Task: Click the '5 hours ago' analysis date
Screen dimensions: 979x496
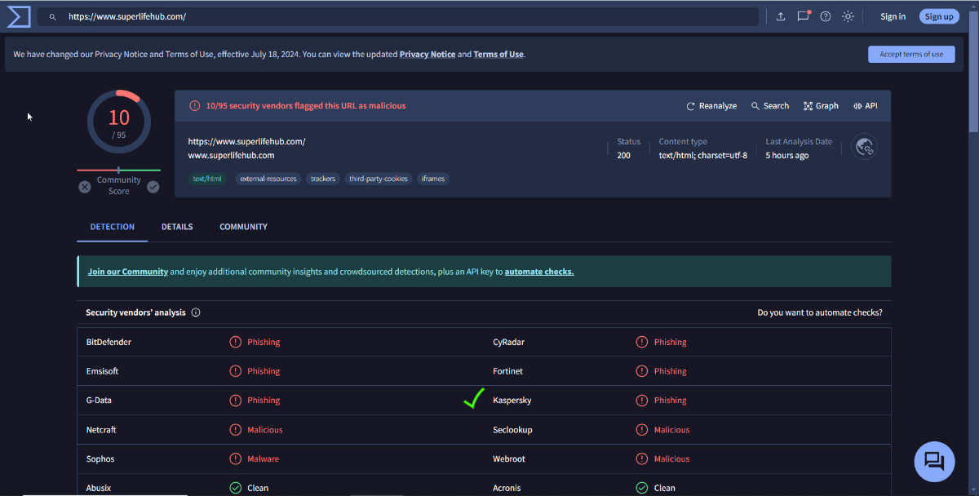Action: [x=787, y=155]
